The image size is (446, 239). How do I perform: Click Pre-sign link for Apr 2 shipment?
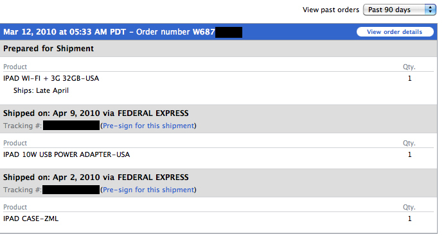pyautogui.click(x=148, y=190)
